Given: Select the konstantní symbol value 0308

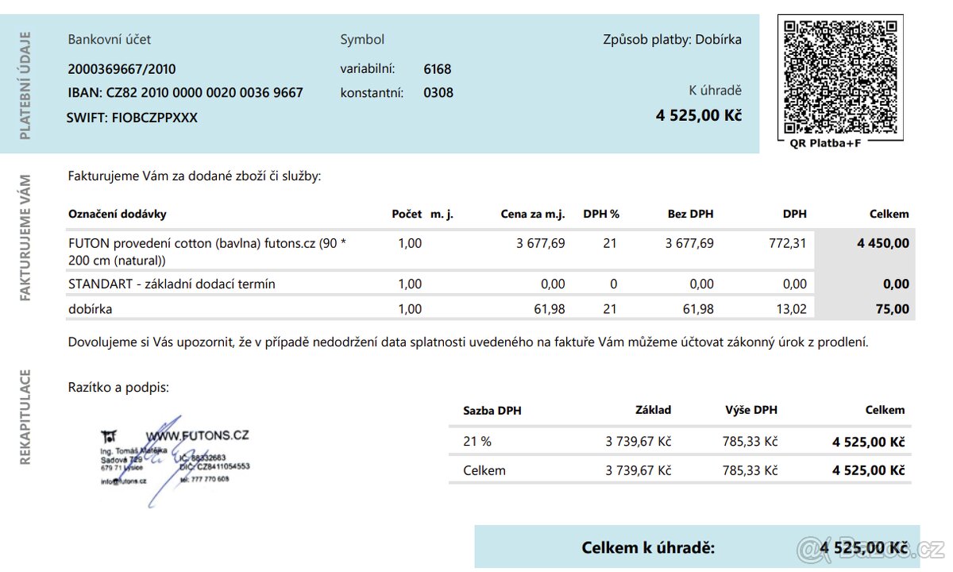Looking at the screenshot, I should (x=438, y=93).
